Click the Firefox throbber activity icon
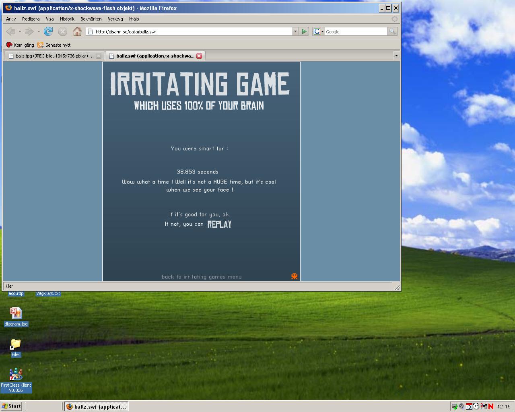Screen dimensions: 515x412 pyautogui.click(x=395, y=19)
